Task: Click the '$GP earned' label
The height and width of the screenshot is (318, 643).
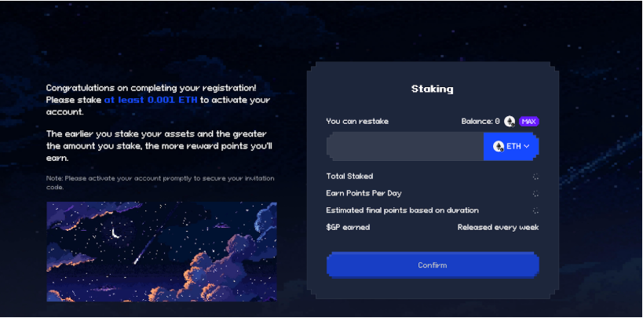Action: (x=348, y=228)
